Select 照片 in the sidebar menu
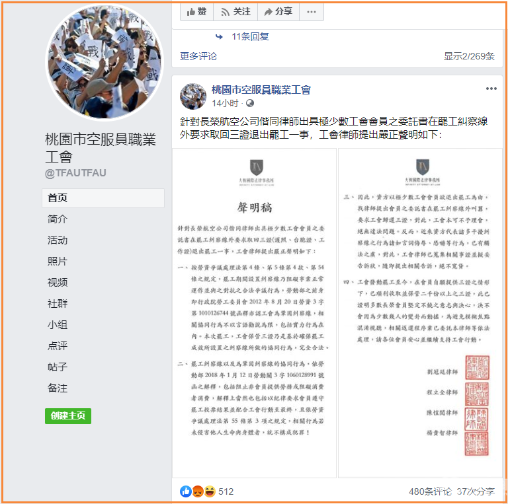This screenshot has width=508, height=504. (x=58, y=262)
